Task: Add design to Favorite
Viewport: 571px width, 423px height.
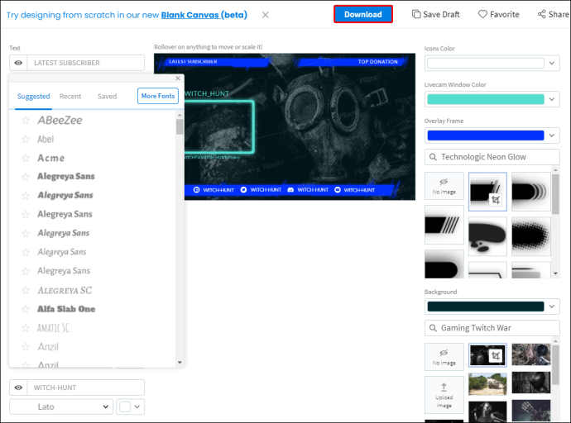Action: [x=498, y=15]
